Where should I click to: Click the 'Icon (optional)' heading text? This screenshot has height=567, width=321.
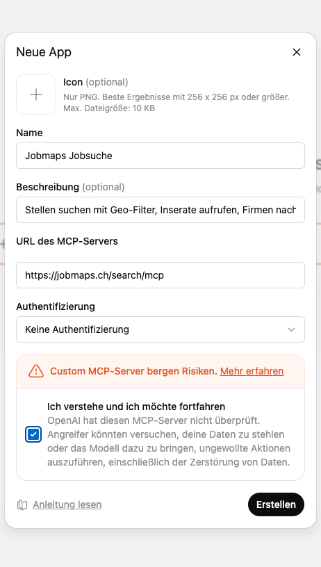coord(96,82)
